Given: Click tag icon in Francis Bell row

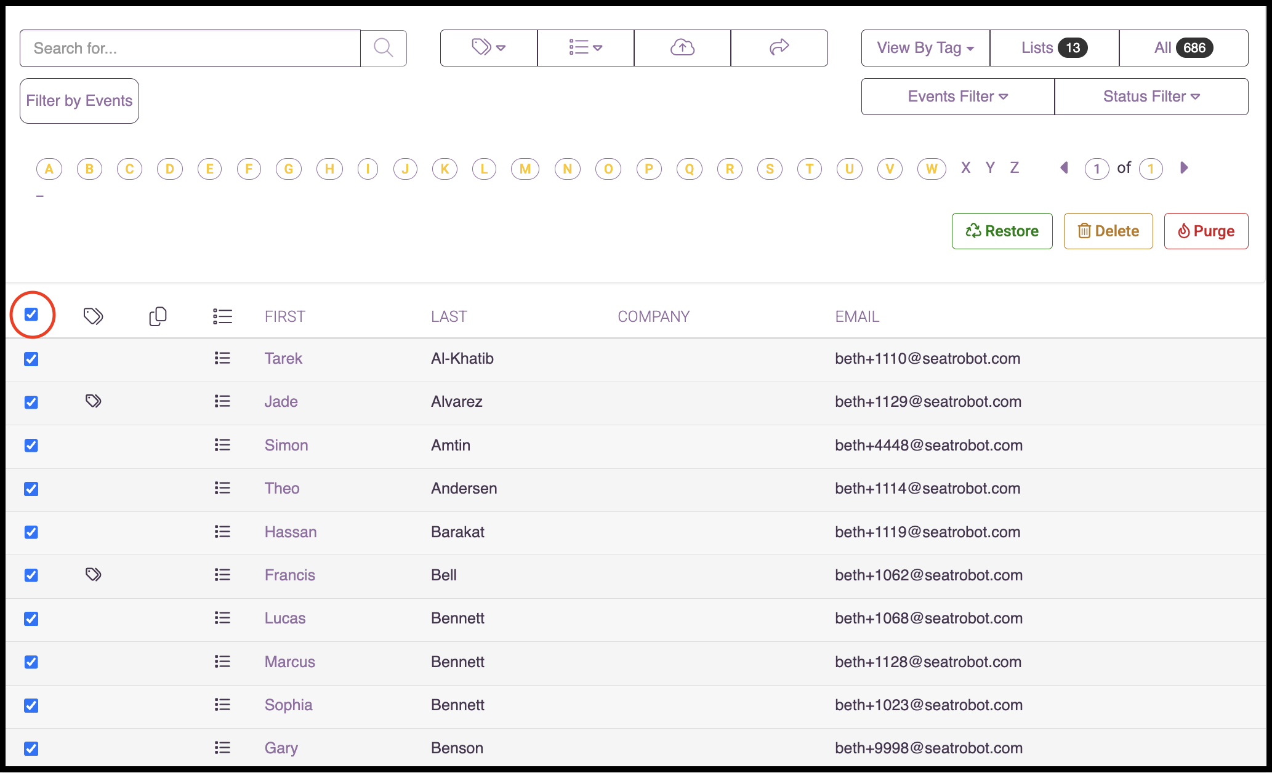Looking at the screenshot, I should click(93, 575).
